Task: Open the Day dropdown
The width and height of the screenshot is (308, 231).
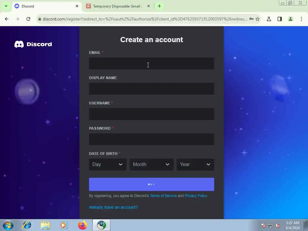Action: (108, 165)
